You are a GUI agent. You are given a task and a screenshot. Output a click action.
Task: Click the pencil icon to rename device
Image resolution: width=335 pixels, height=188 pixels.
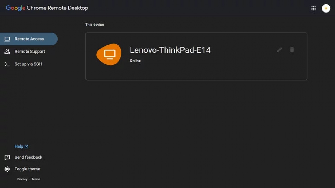(x=279, y=50)
